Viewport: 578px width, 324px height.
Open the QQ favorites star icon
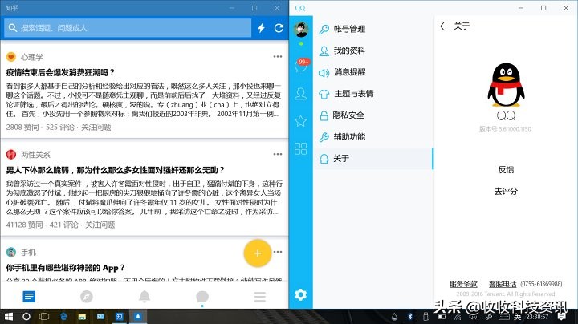coord(301,121)
